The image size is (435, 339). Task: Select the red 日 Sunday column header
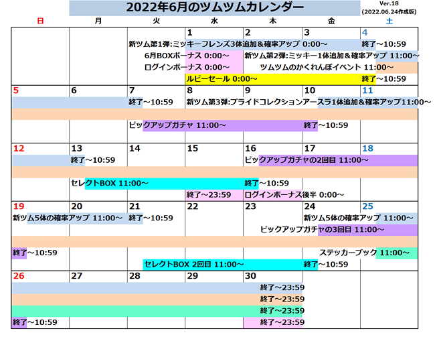pos(40,21)
